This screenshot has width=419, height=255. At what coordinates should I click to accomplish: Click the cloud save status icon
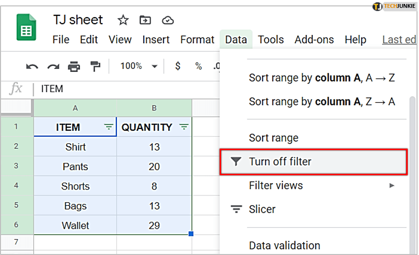pos(168,20)
